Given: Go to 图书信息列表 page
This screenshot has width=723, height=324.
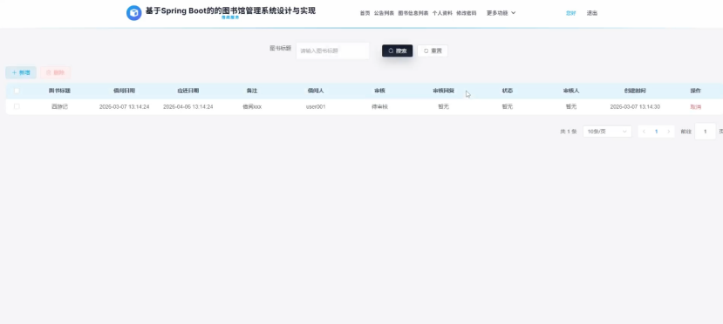Looking at the screenshot, I should point(413,13).
